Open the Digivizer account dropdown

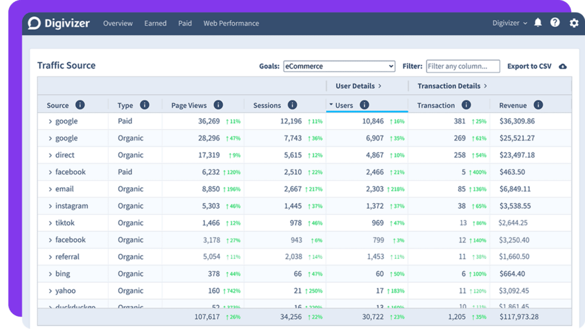tap(510, 23)
